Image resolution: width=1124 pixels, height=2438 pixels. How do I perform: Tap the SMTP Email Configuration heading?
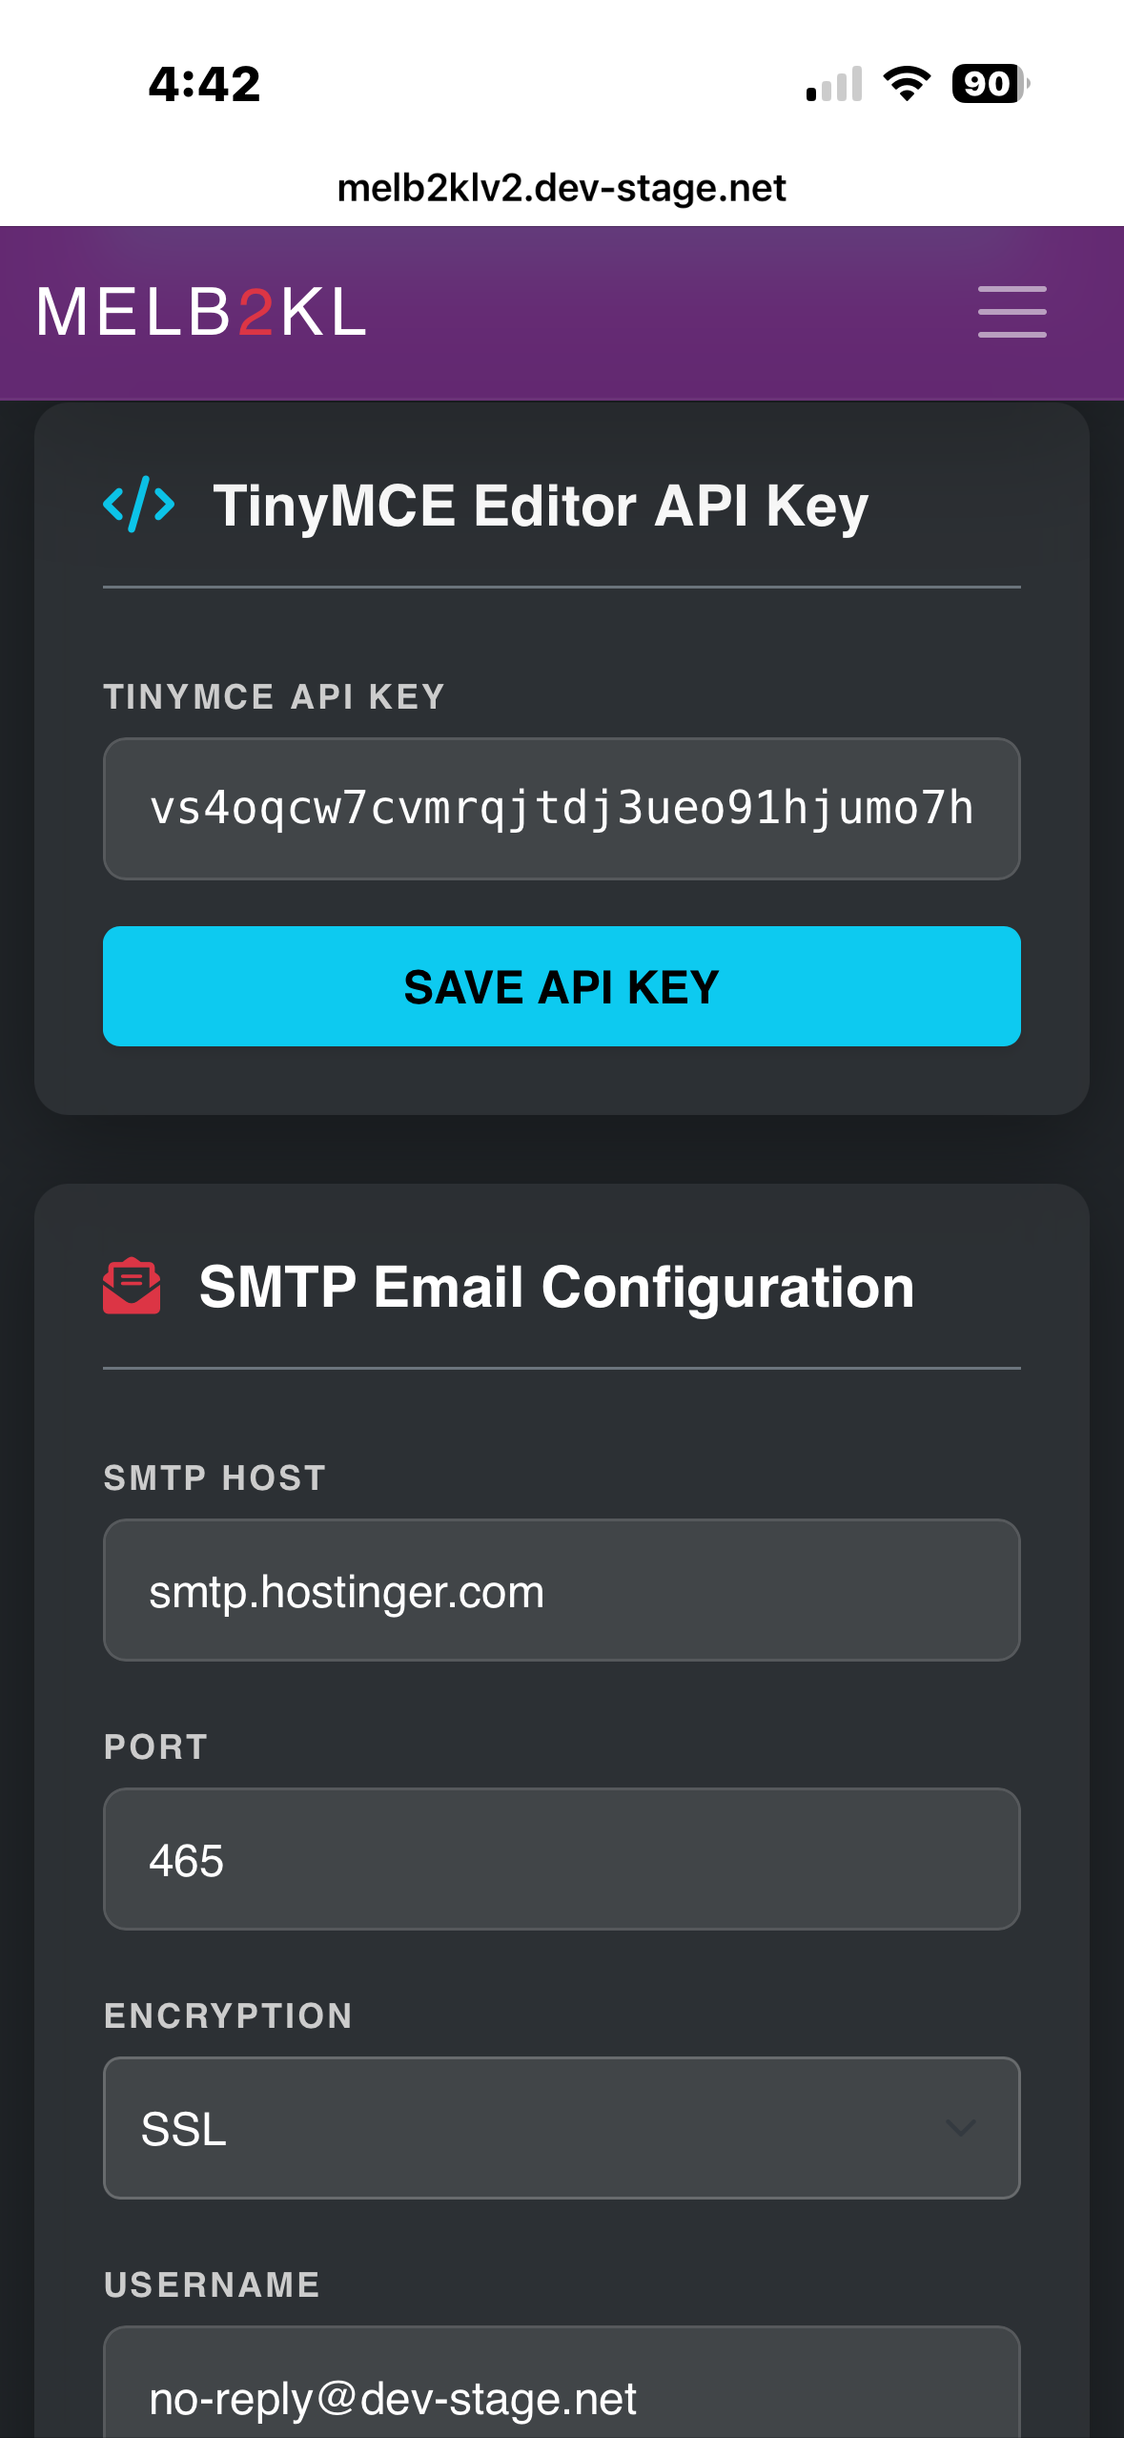(x=557, y=1287)
